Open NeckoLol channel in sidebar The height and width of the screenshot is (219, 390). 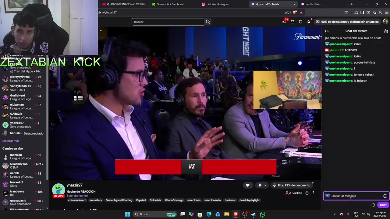point(23,184)
